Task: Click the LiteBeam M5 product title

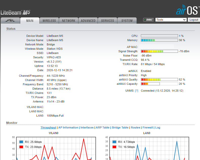Action: pyautogui.click(x=15, y=13)
